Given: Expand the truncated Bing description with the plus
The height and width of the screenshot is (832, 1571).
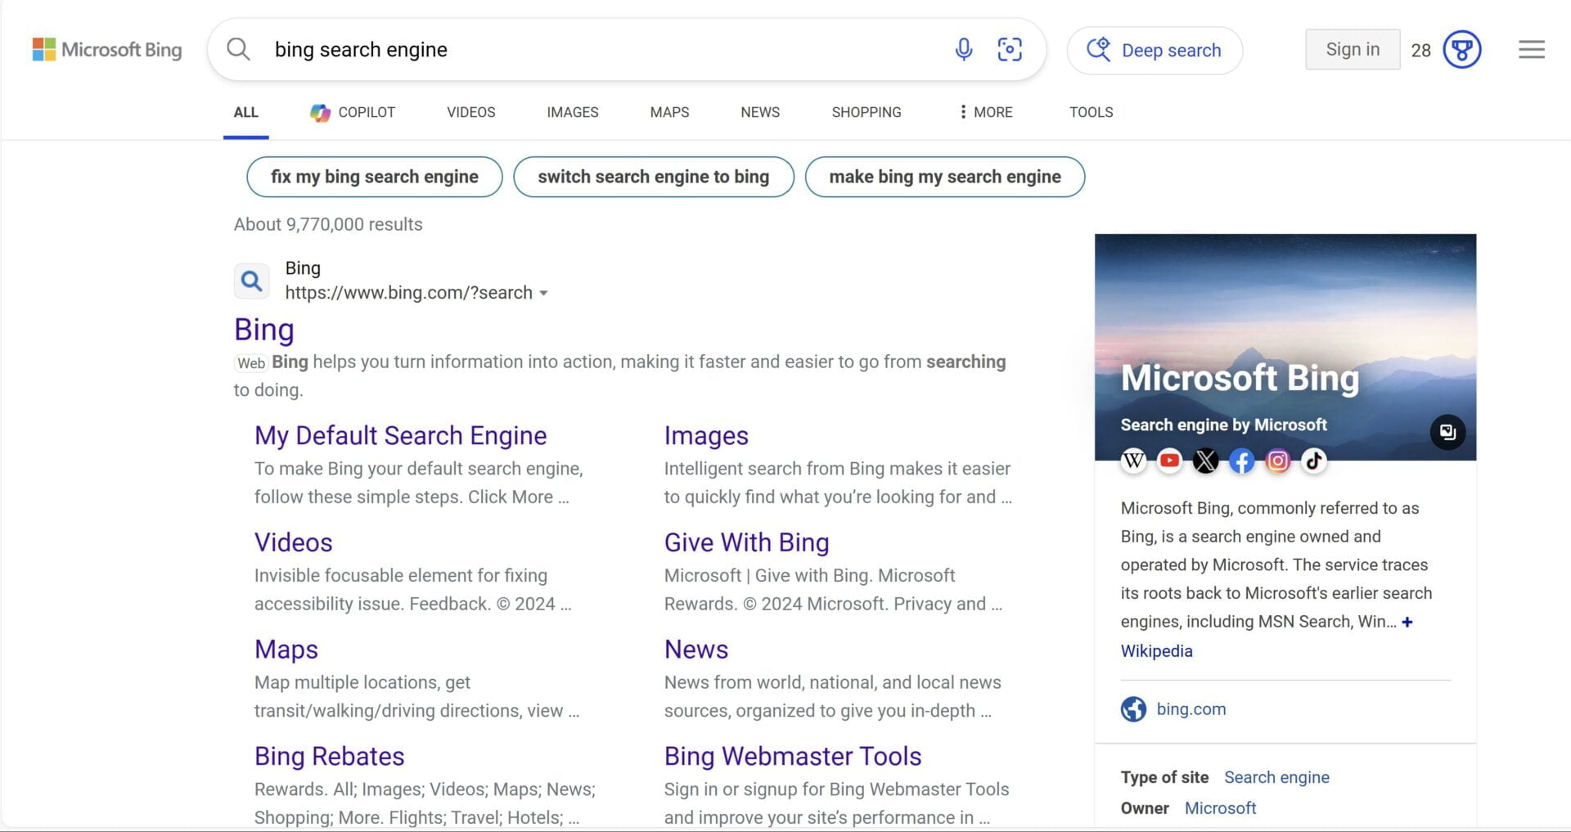Looking at the screenshot, I should pos(1408,622).
